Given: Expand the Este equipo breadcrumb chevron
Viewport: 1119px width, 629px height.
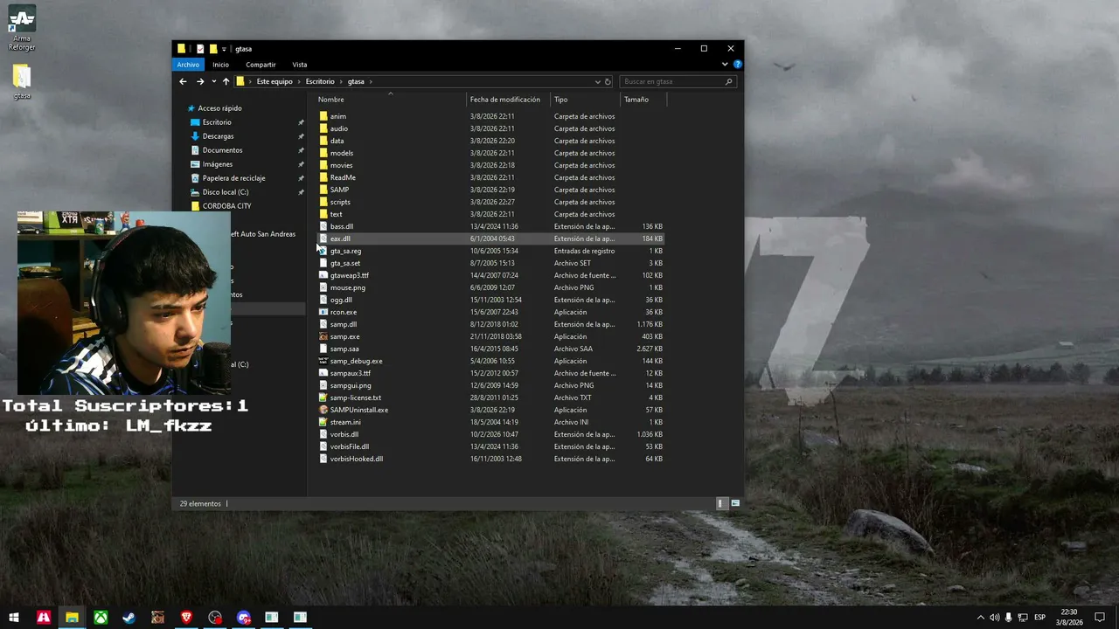Looking at the screenshot, I should pos(299,81).
